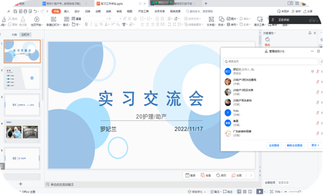The image size is (323, 195).
Task: Switch to Reading view icon in status bar
Action: point(250,192)
